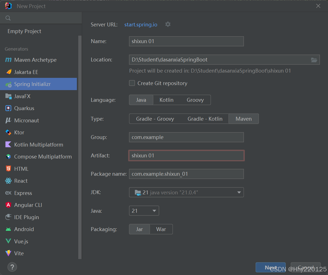This screenshot has height=275, width=328.
Task: Select Kotlin as the language
Action: tap(166, 100)
